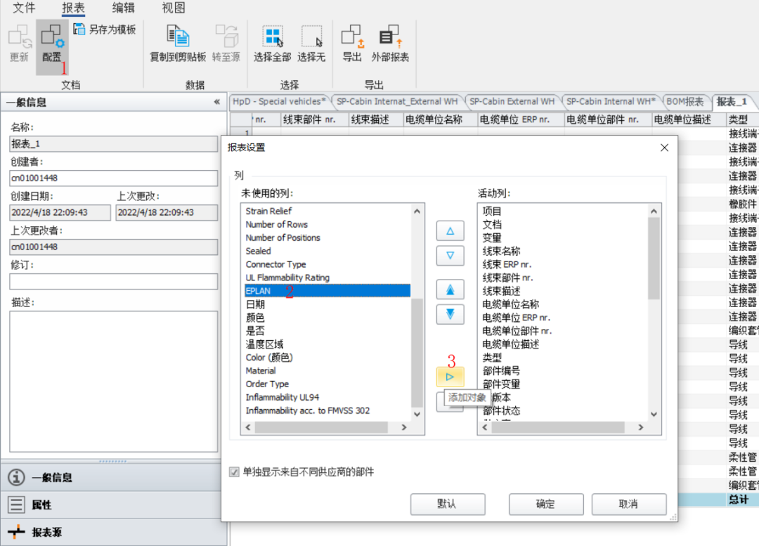
Task: Collapse the 一般信息 panel with chevron
Action: pos(216,103)
